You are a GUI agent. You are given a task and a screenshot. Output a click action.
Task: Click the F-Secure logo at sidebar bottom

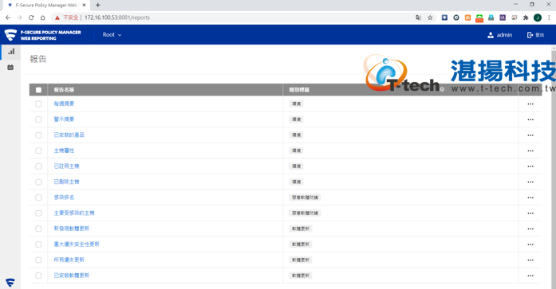coord(10,283)
